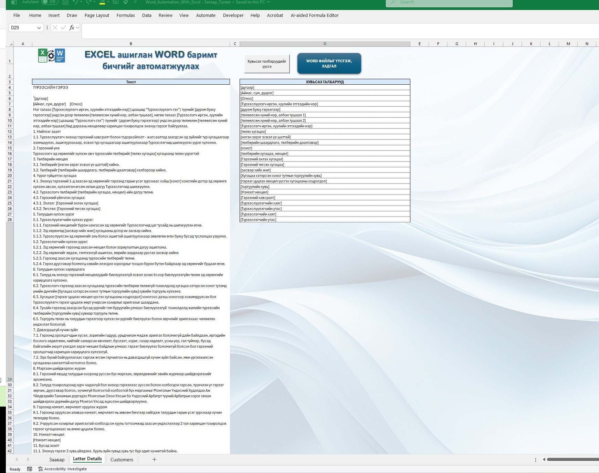Select column E header
The height and width of the screenshot is (473, 599).
pyautogui.click(x=419, y=44)
